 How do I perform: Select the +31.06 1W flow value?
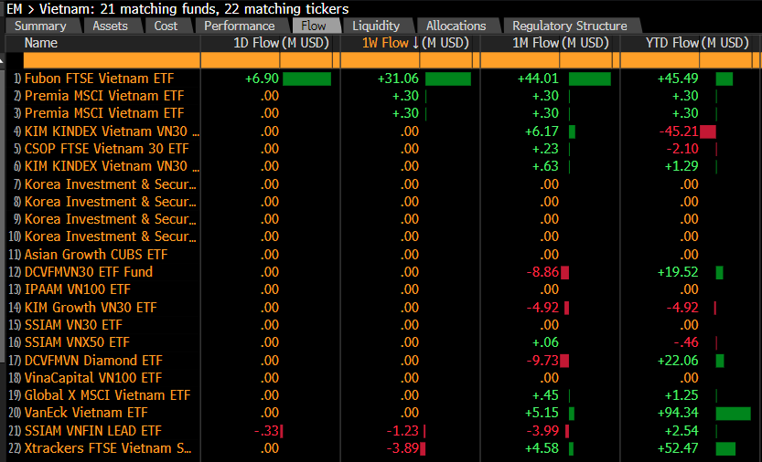tap(398, 79)
